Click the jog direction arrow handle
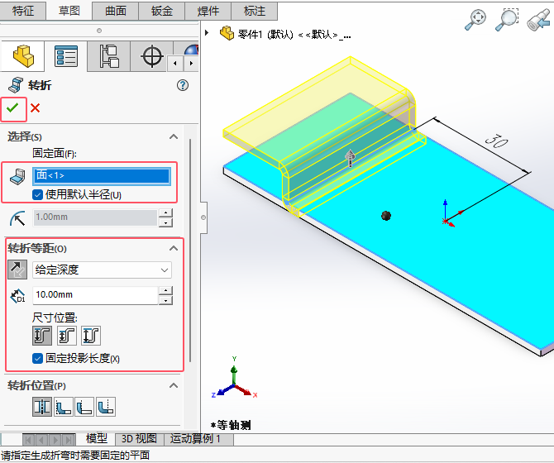The image size is (554, 463). (x=350, y=158)
